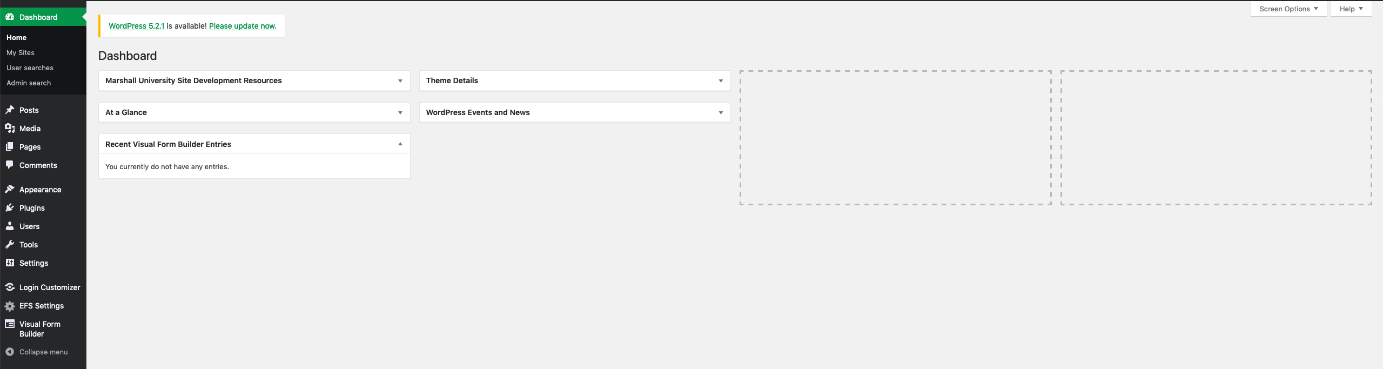Click the Pages icon in sidebar

point(10,147)
